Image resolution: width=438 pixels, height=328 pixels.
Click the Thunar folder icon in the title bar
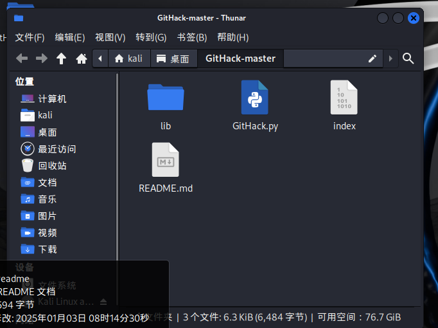click(x=19, y=18)
